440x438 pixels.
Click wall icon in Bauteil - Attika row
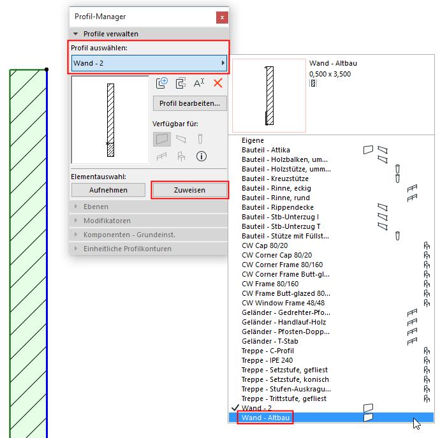368,150
